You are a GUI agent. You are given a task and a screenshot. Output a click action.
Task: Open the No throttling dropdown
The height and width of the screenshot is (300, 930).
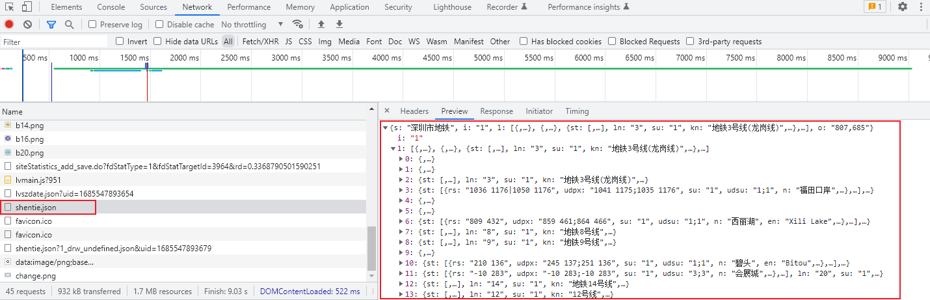pyautogui.click(x=252, y=25)
